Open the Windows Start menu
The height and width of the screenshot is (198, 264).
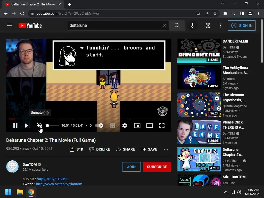tap(8, 192)
